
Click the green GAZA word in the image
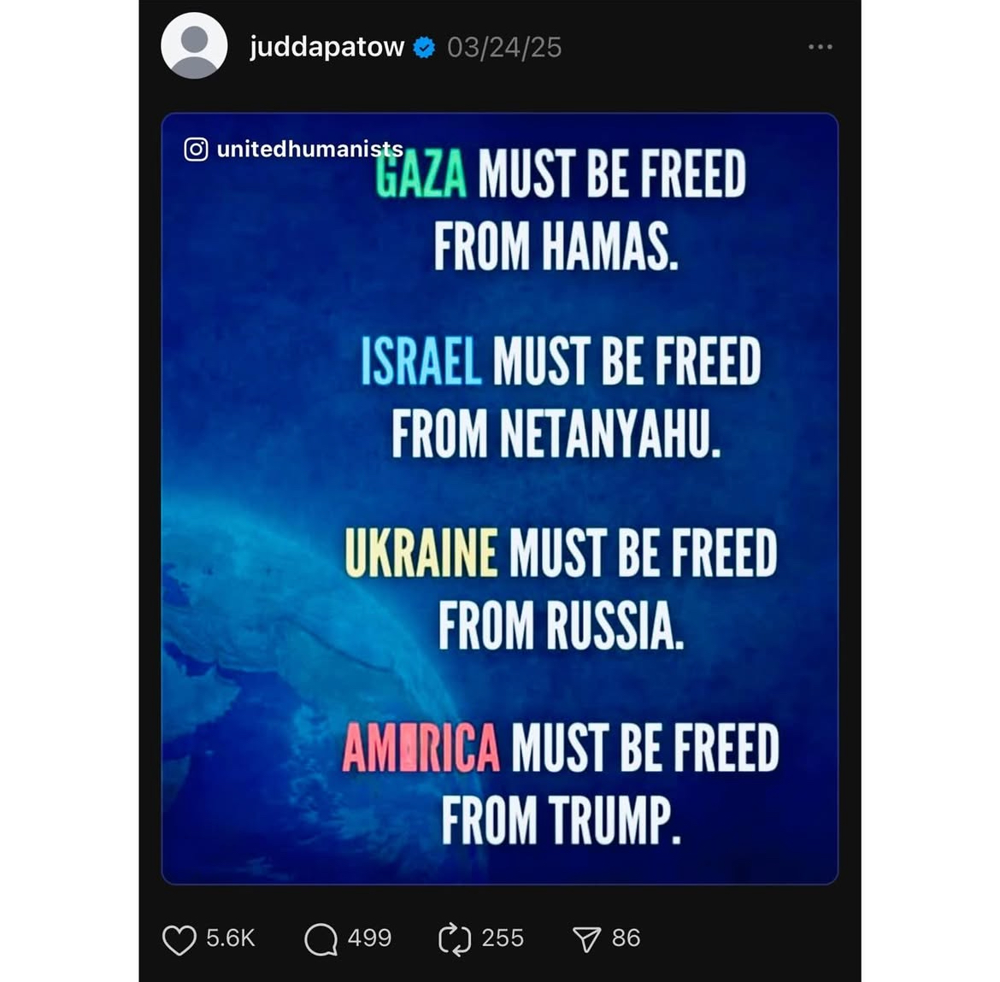(x=421, y=174)
